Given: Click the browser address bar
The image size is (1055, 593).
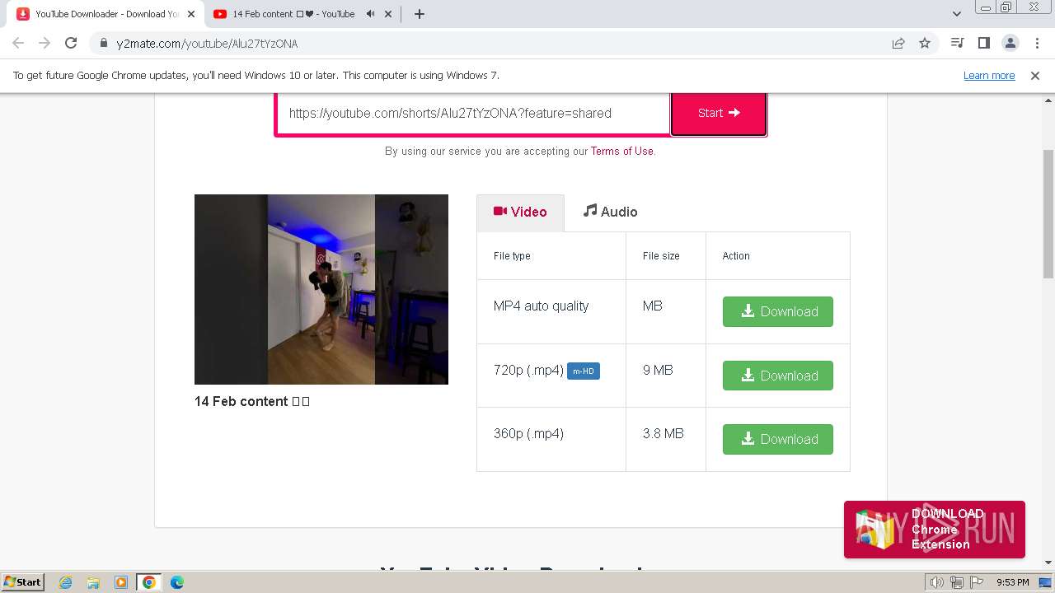Looking at the screenshot, I should point(495,44).
